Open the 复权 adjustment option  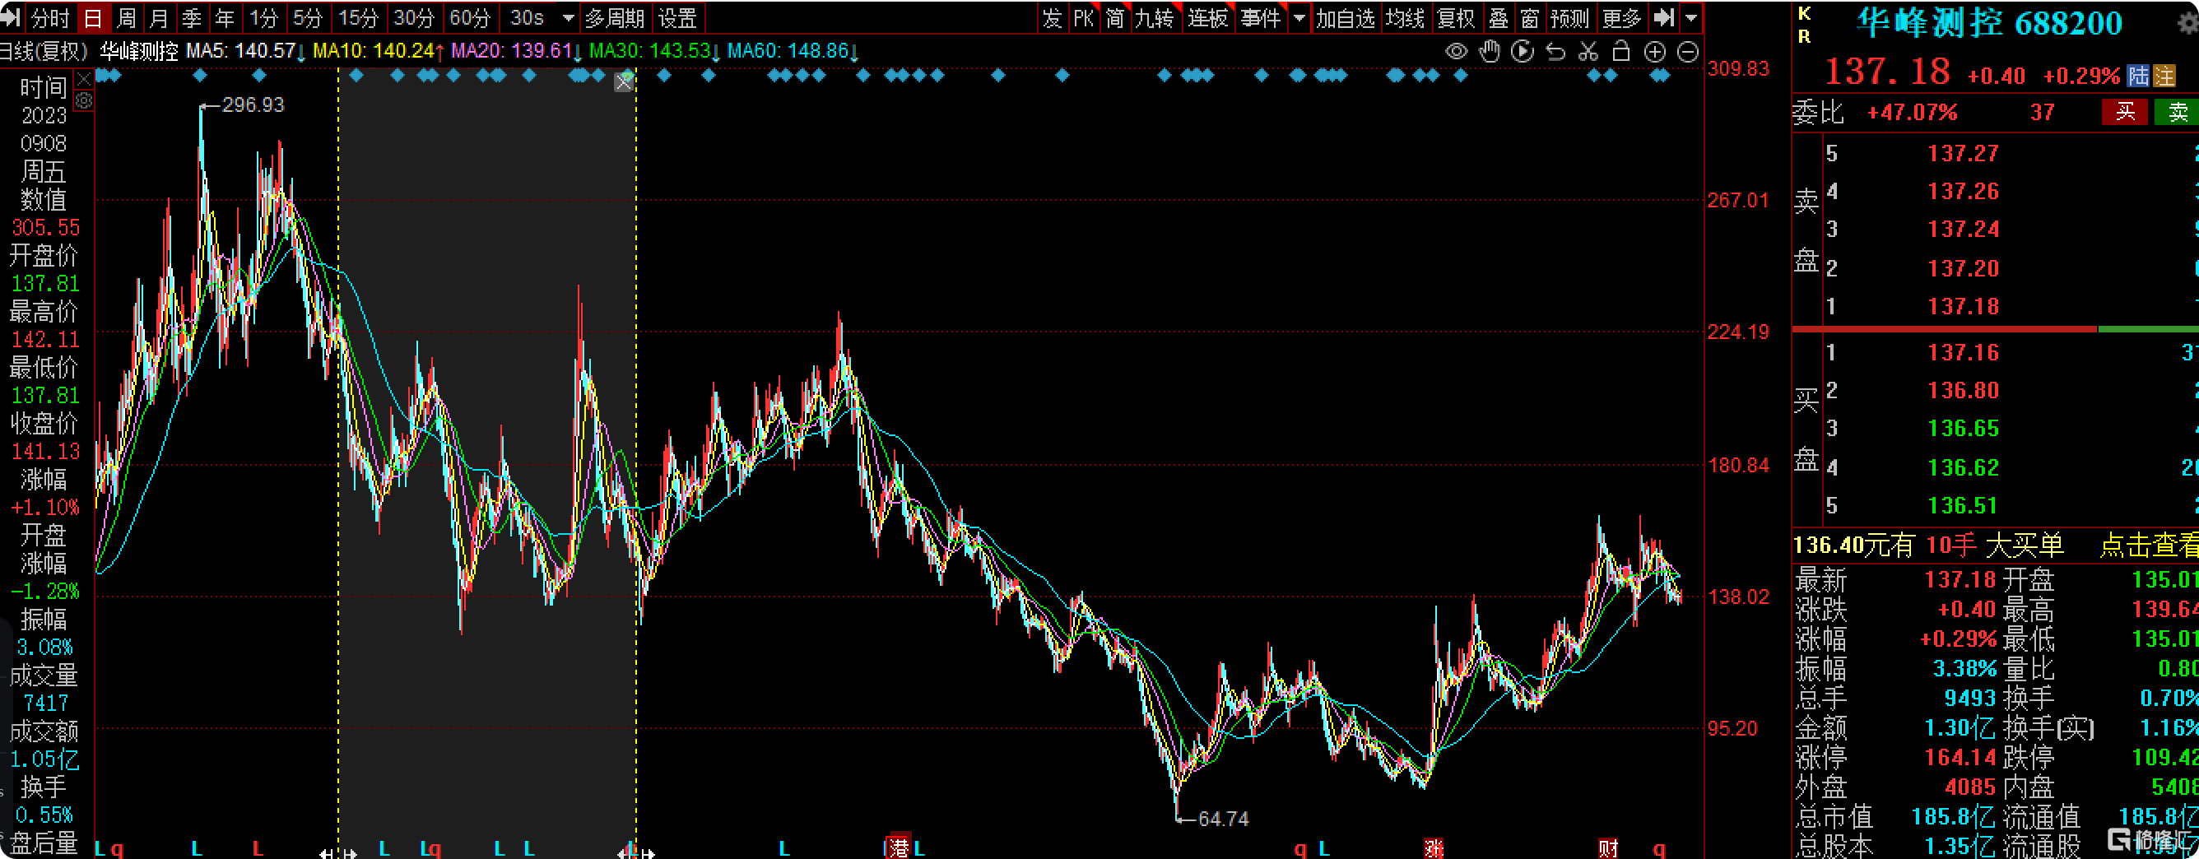1457,18
